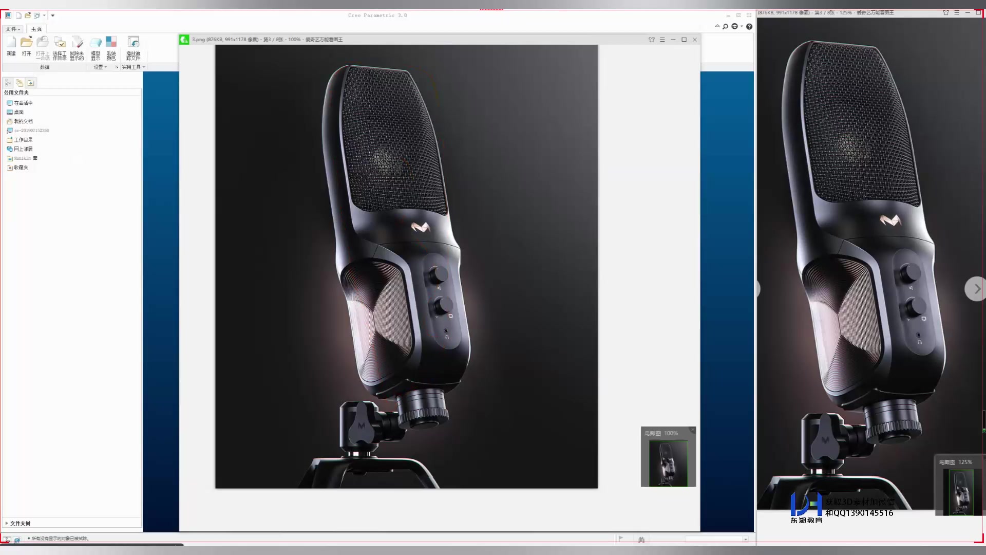986x555 pixels.
Task: Click quick access open folder icon
Action: tap(28, 15)
